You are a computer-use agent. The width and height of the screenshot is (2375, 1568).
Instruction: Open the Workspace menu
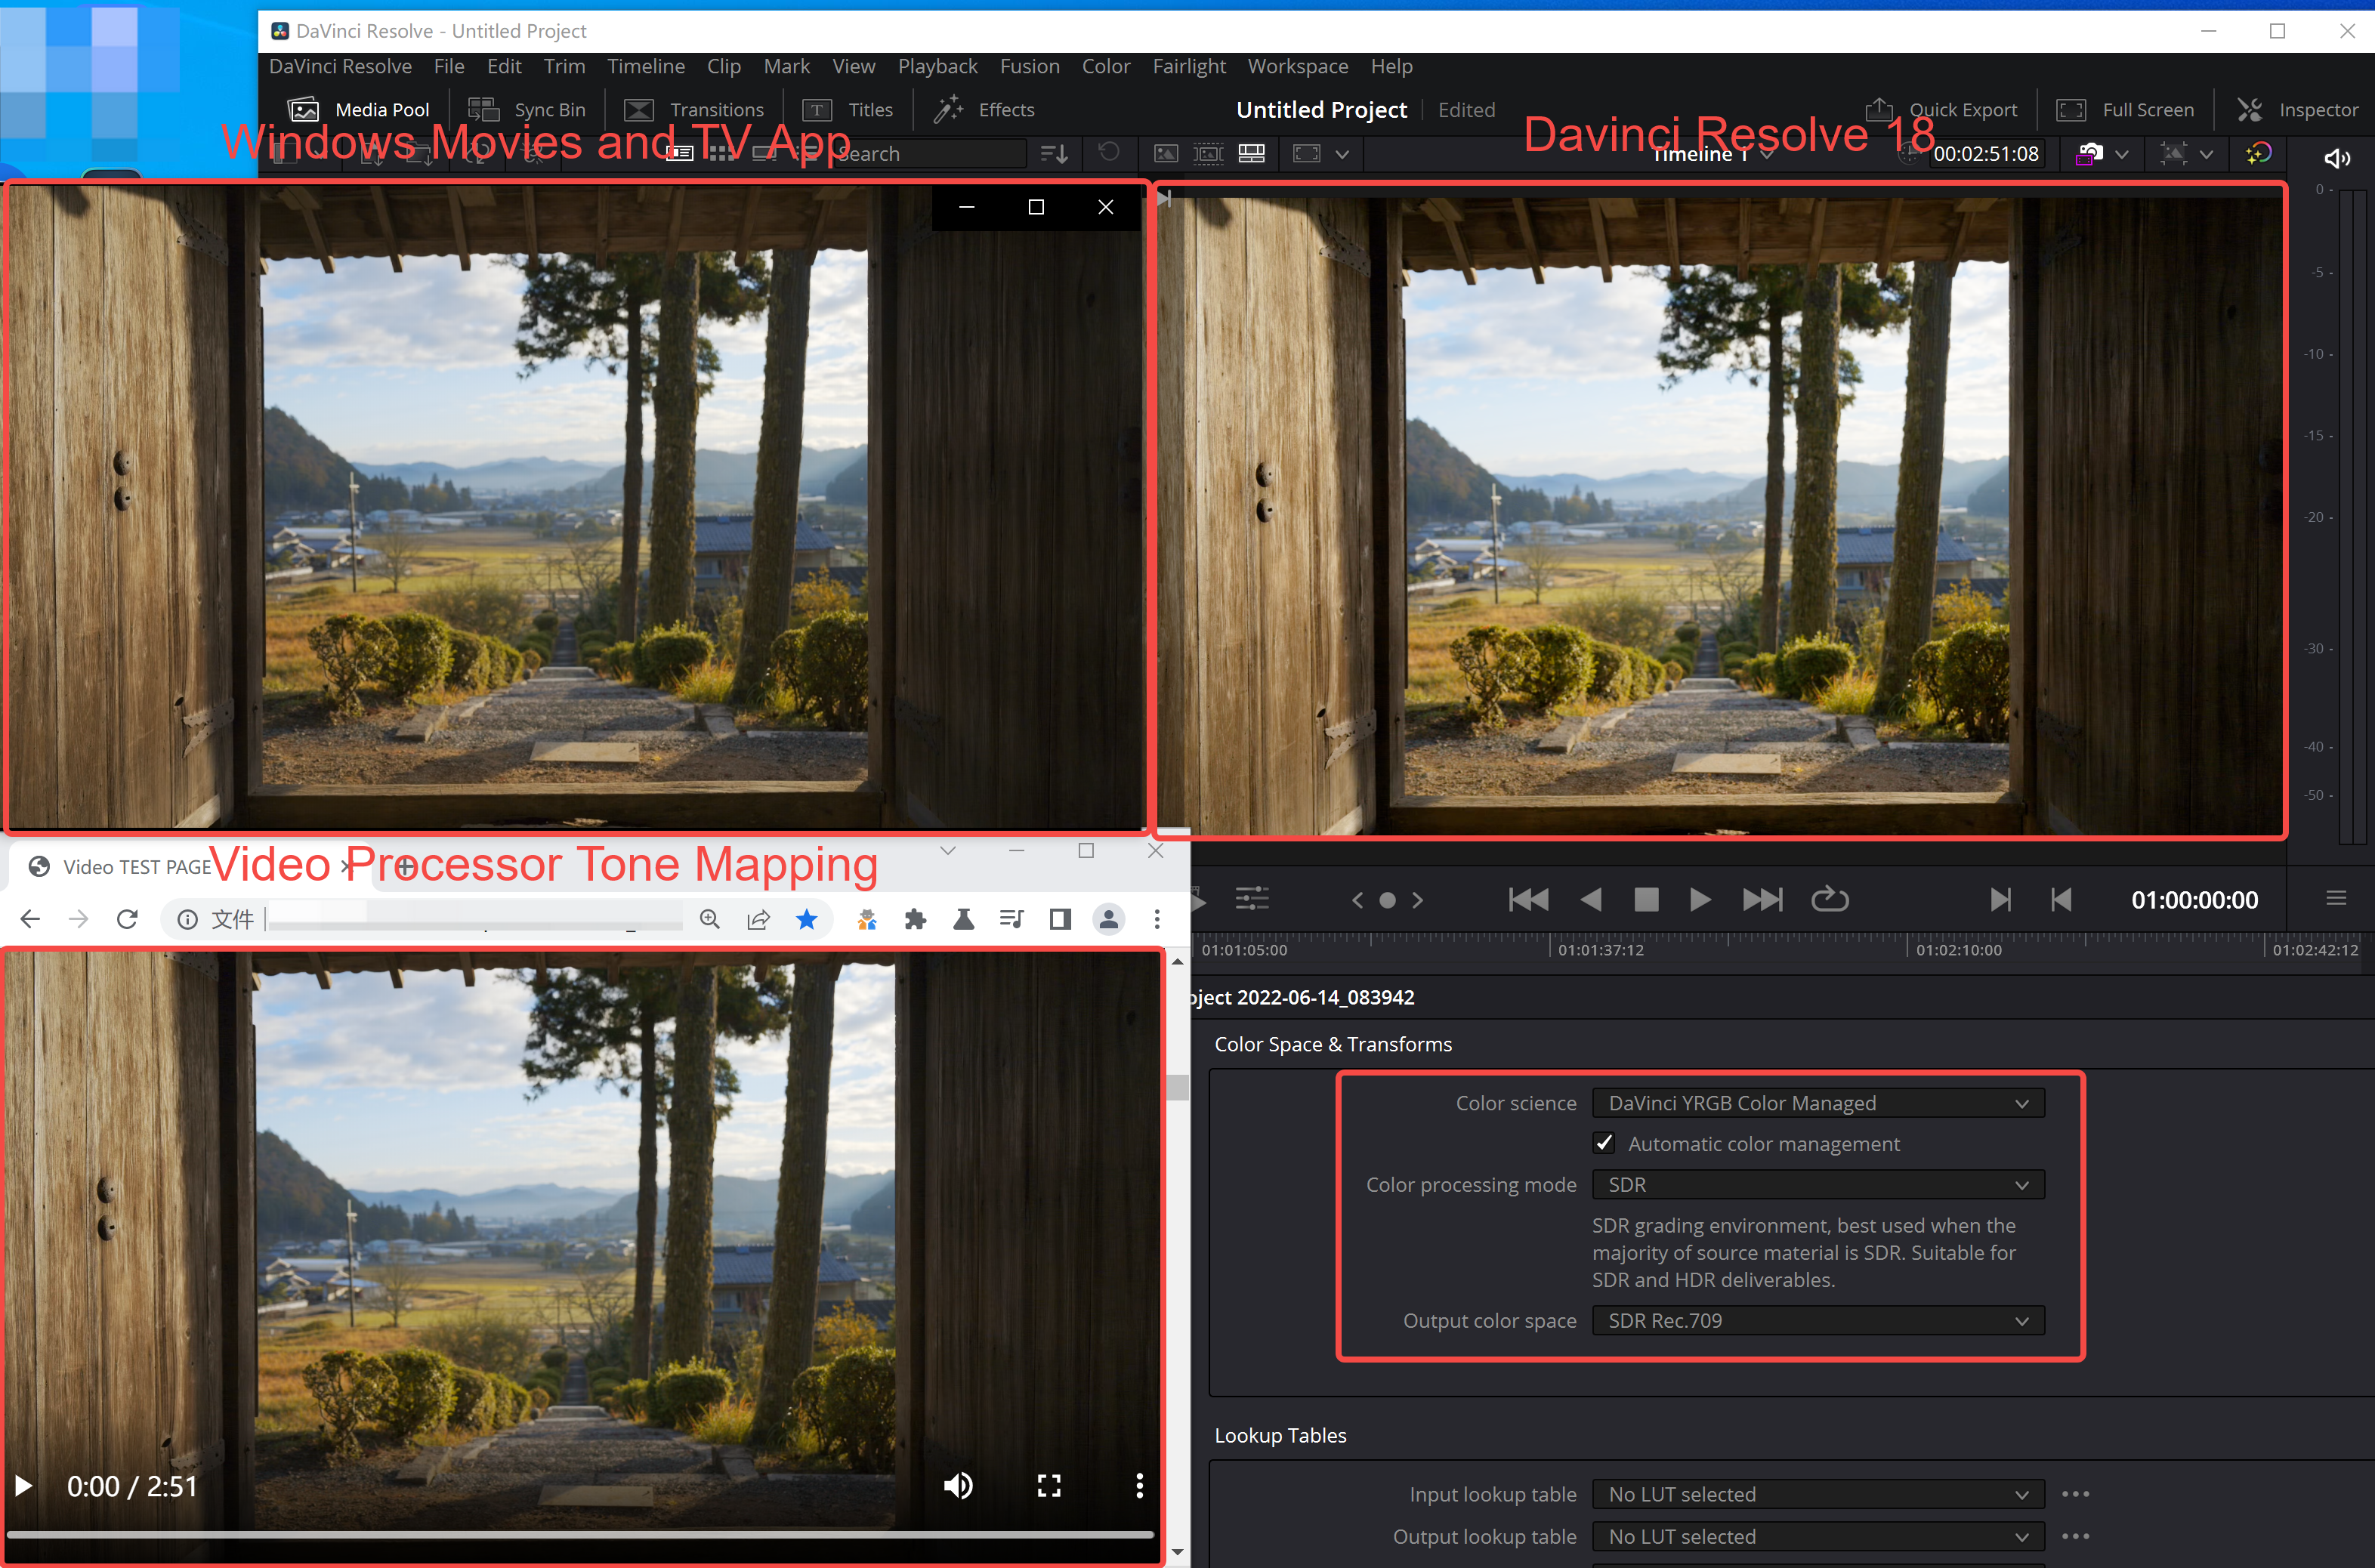pos(1297,66)
